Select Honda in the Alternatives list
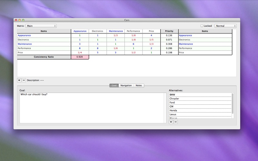This screenshot has width=258, height=161. 200,110
